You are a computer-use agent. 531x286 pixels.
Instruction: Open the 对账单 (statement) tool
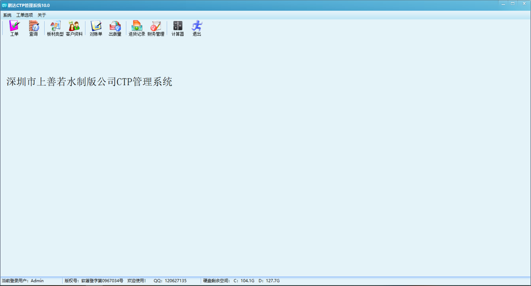[x=96, y=28]
